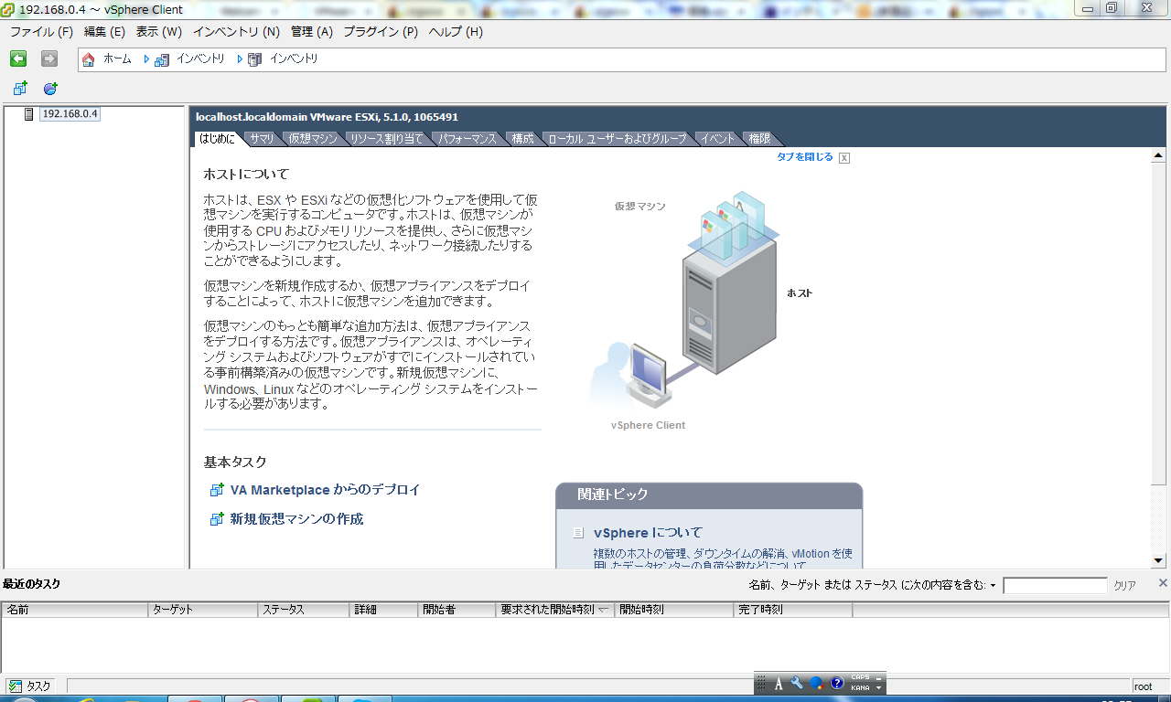Image resolution: width=1171 pixels, height=702 pixels.
Task: Click the new virtual machine toolbar icon
Action: pos(20,89)
